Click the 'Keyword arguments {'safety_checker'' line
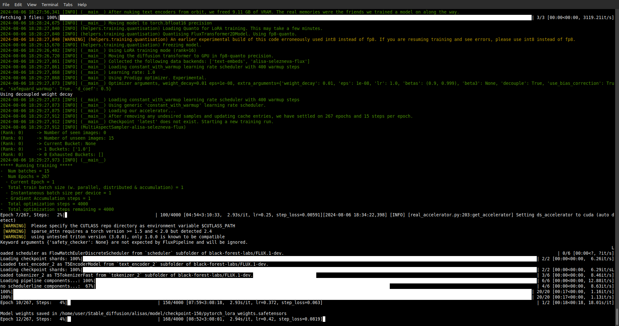This screenshot has height=326, width=619. click(124, 242)
